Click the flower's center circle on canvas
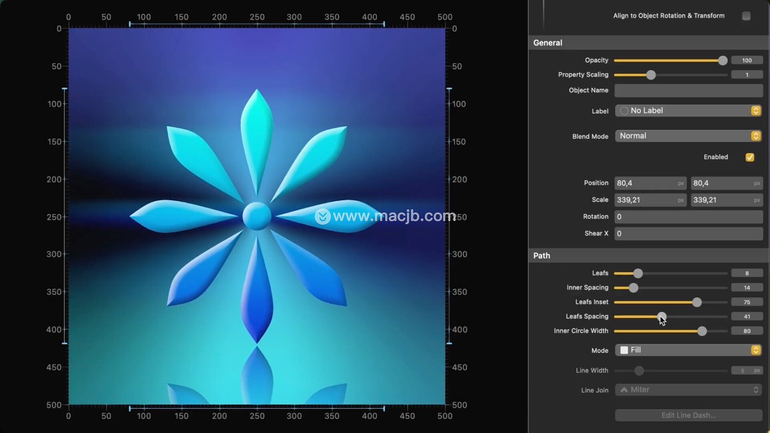This screenshot has height=433, width=770. pyautogui.click(x=257, y=216)
